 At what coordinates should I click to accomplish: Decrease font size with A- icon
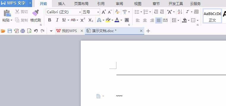click(x=110, y=12)
